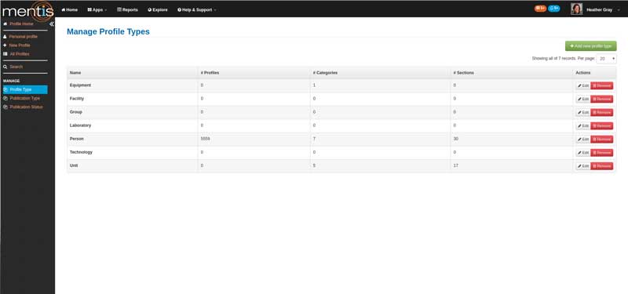
Task: Click the Unit sections value 17
Action: pos(456,165)
